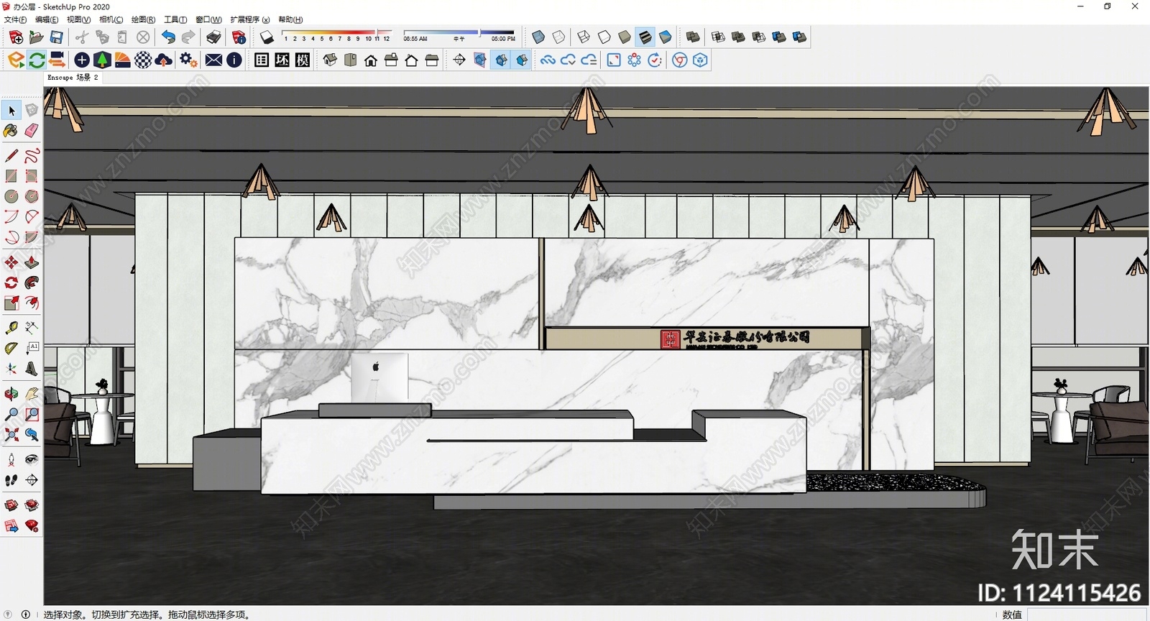Click Enscape feedback envelope icon

tap(213, 60)
